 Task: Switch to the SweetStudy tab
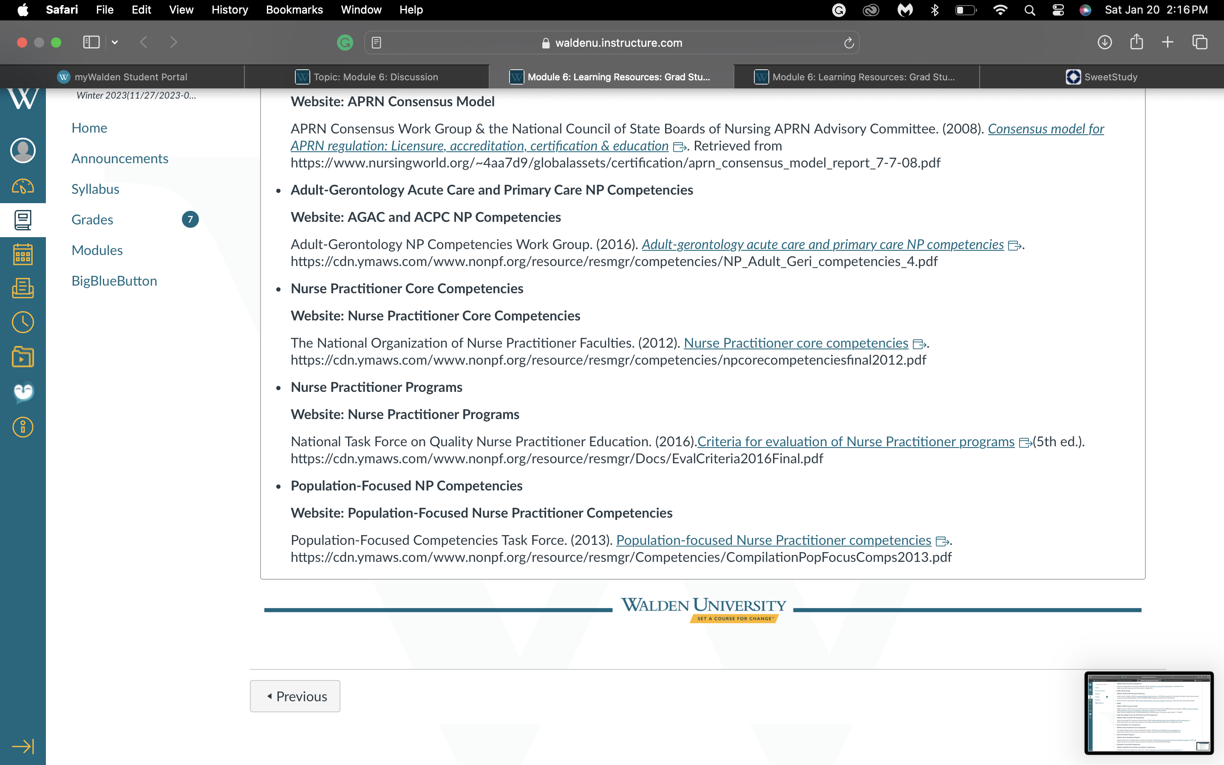(x=1102, y=77)
